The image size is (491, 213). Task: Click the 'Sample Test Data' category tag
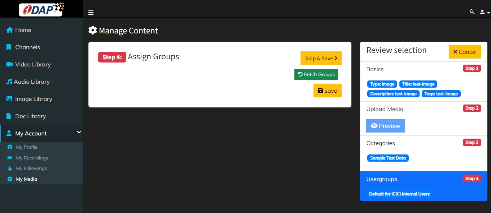point(388,158)
